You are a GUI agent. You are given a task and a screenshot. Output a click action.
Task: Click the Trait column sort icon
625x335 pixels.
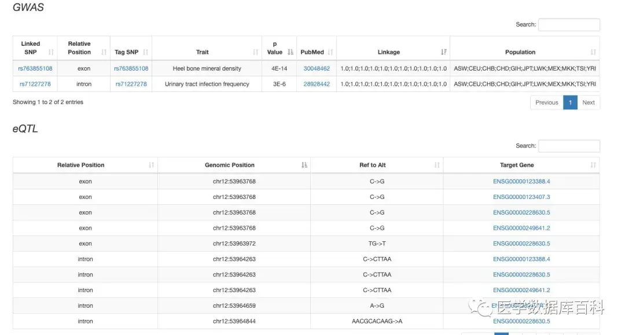[256, 52]
